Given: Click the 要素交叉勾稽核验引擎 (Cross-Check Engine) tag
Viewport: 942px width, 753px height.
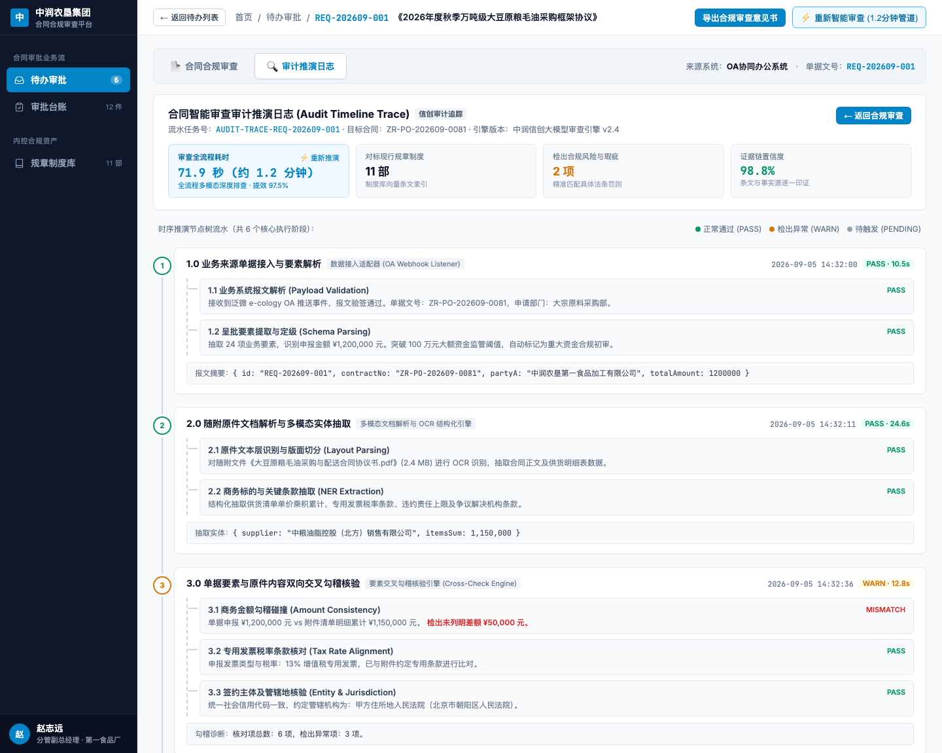Looking at the screenshot, I should pyautogui.click(x=443, y=583).
